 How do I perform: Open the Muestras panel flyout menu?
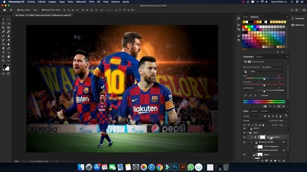(287, 17)
